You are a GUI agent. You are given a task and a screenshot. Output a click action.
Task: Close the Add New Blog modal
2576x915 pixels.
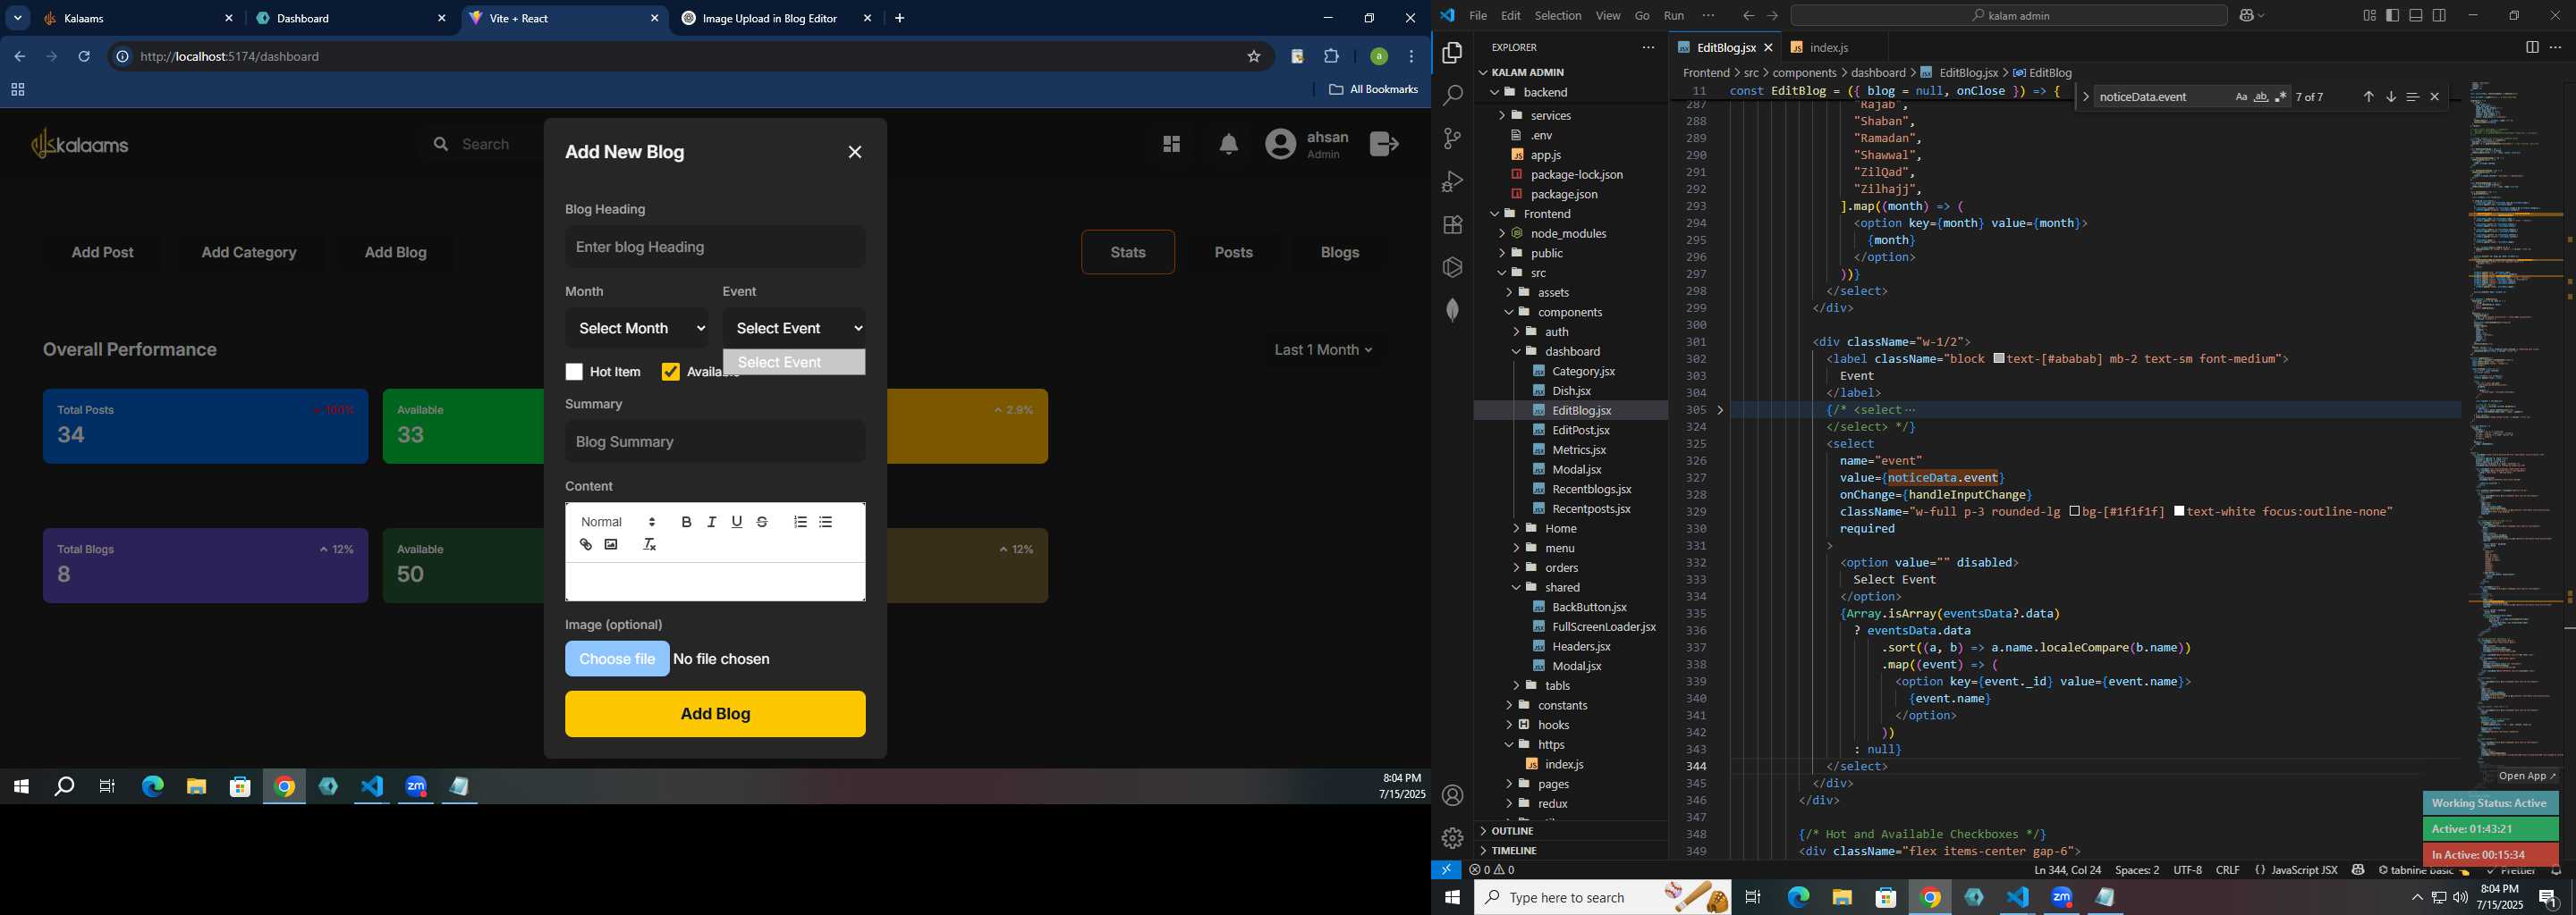pyautogui.click(x=854, y=152)
